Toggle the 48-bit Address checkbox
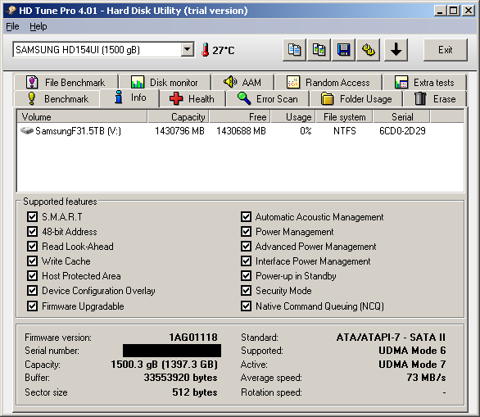Screen dimensions: 480x417 point(32,232)
